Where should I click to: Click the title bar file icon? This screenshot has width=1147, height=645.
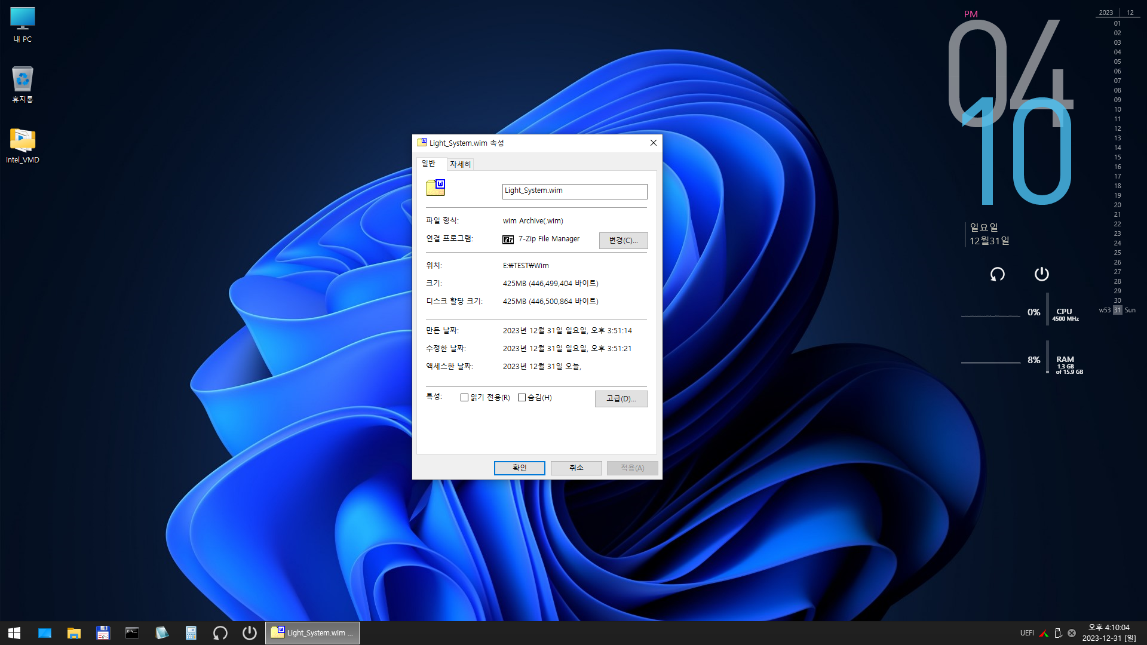(422, 143)
